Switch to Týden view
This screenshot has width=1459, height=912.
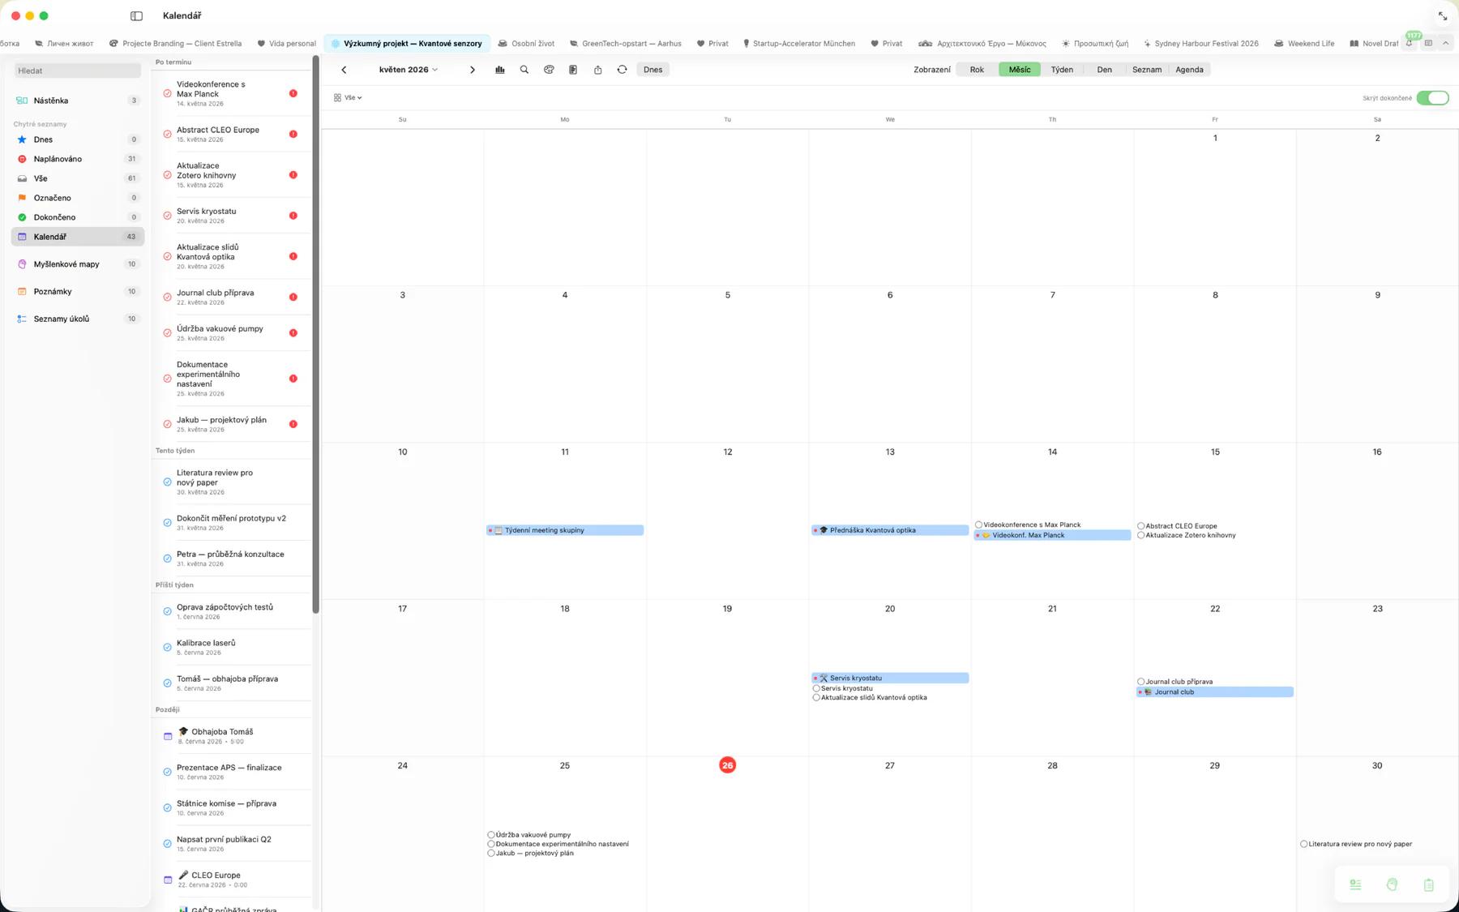pyautogui.click(x=1062, y=70)
